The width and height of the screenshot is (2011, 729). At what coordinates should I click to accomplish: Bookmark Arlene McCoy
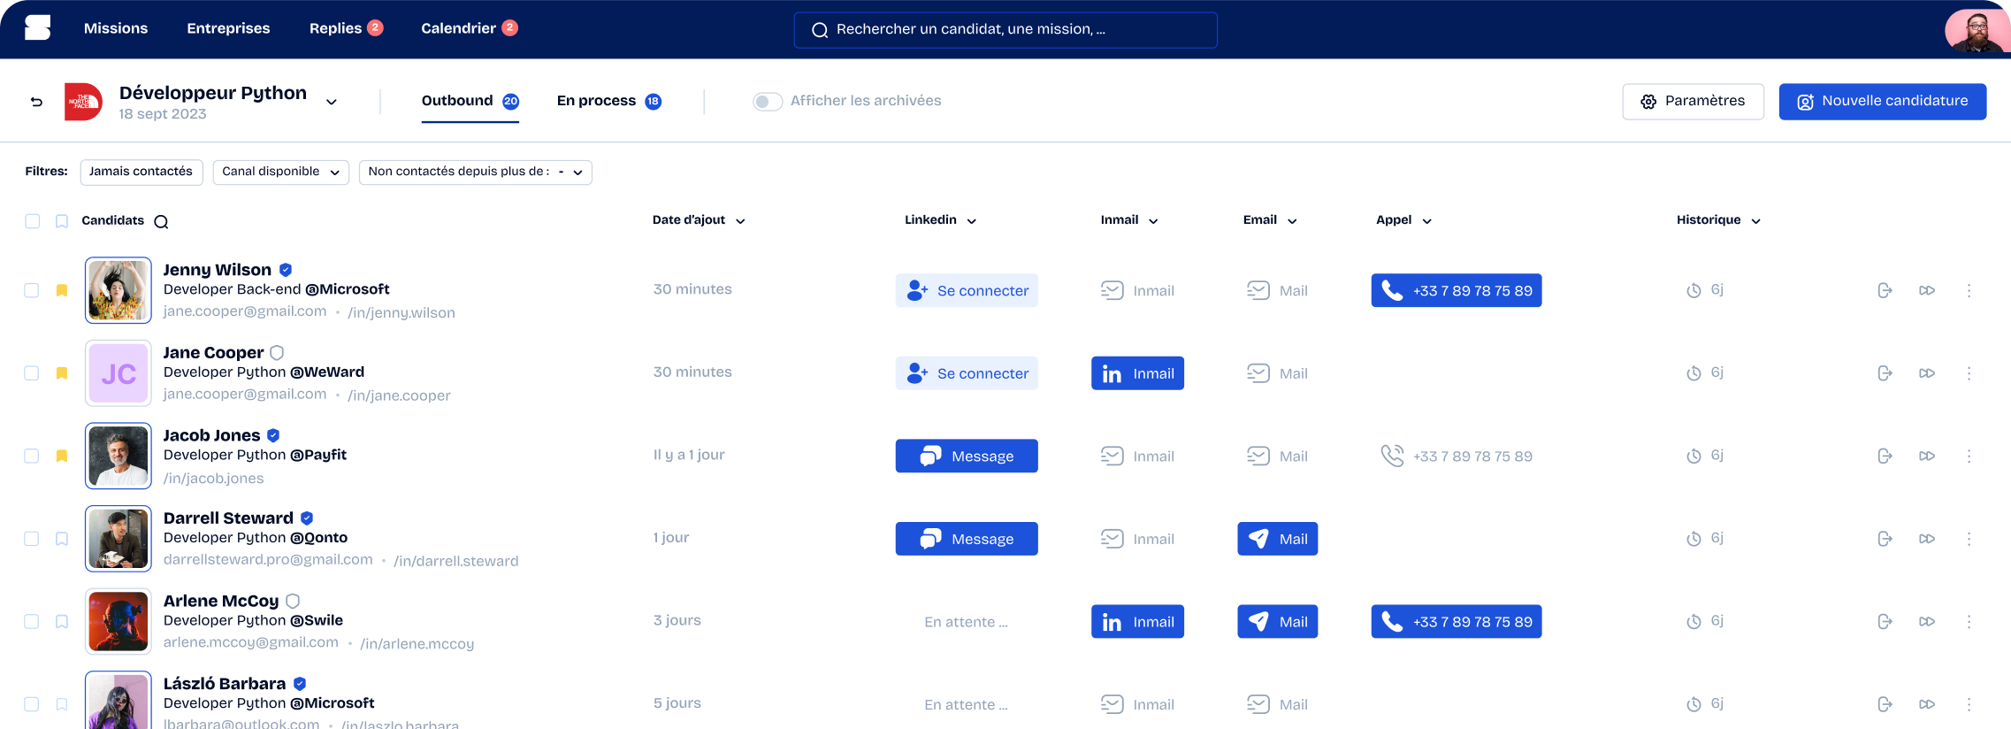(x=62, y=622)
